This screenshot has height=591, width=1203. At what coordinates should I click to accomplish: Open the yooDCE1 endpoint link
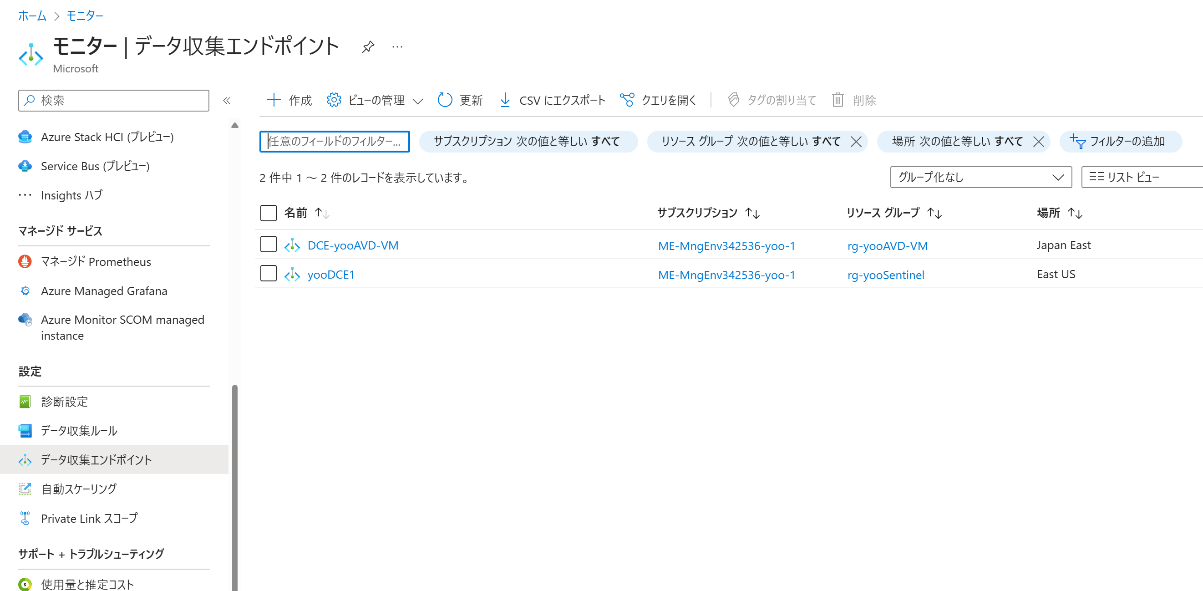331,274
